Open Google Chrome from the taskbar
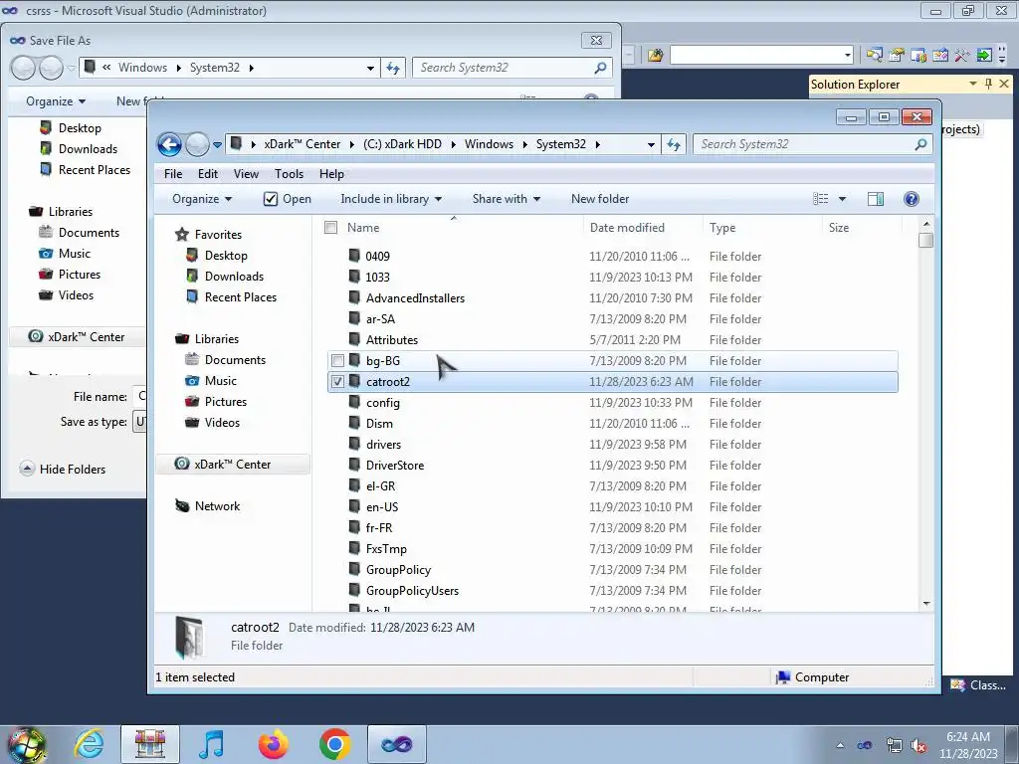Image resolution: width=1019 pixels, height=764 pixels. coord(334,744)
